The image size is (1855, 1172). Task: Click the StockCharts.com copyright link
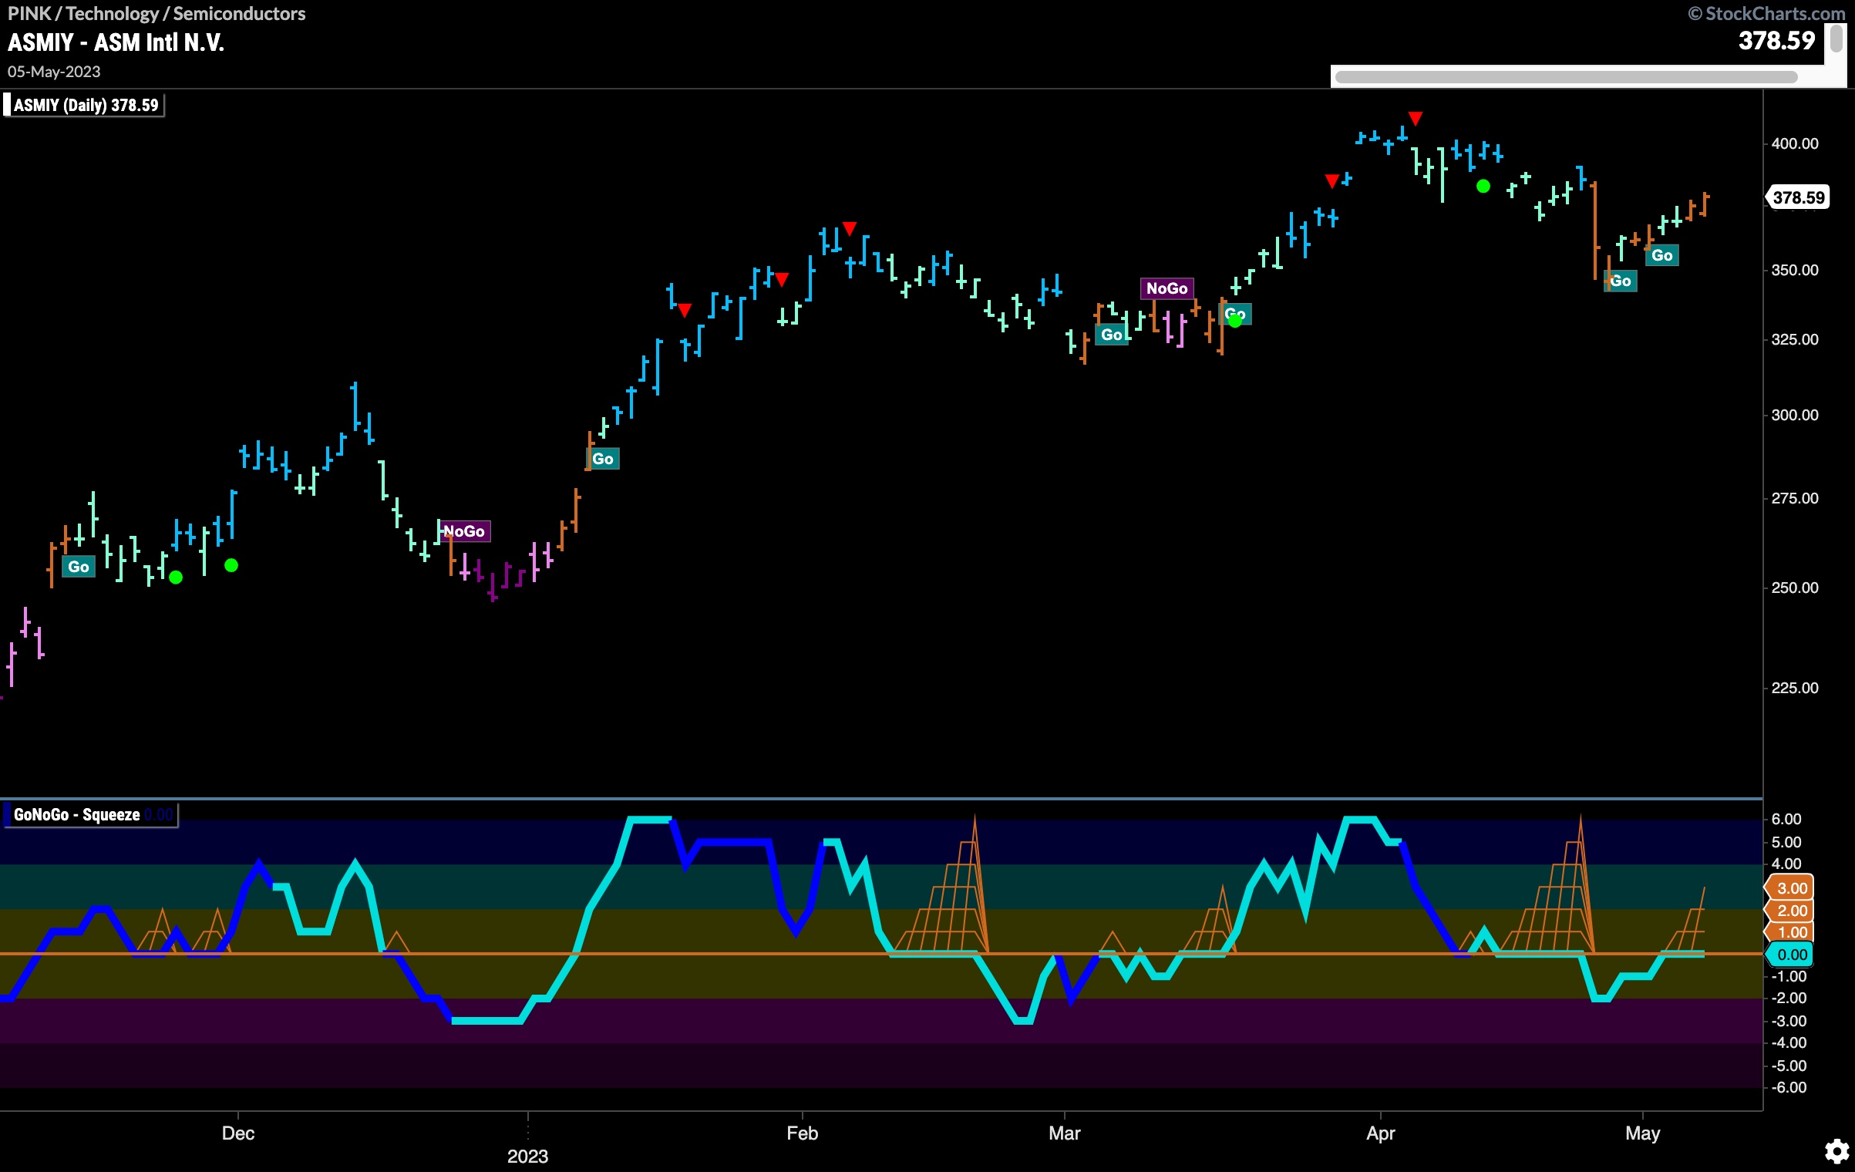point(1766,13)
